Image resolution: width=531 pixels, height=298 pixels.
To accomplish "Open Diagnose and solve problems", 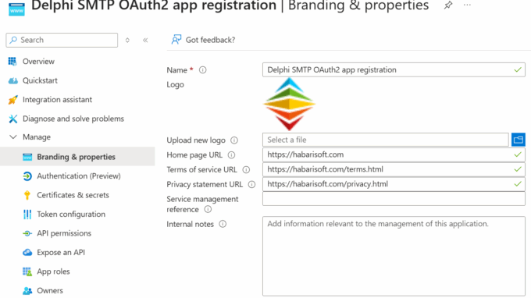I will click(x=73, y=119).
